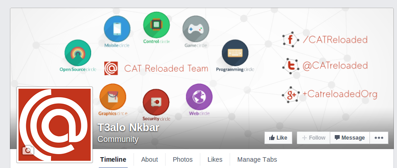Click the Follow button
Viewport: 397px width, 168px height.
coord(314,138)
